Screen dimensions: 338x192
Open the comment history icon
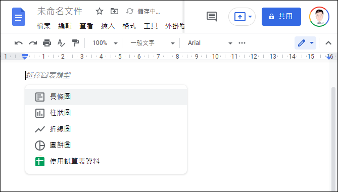(x=212, y=16)
